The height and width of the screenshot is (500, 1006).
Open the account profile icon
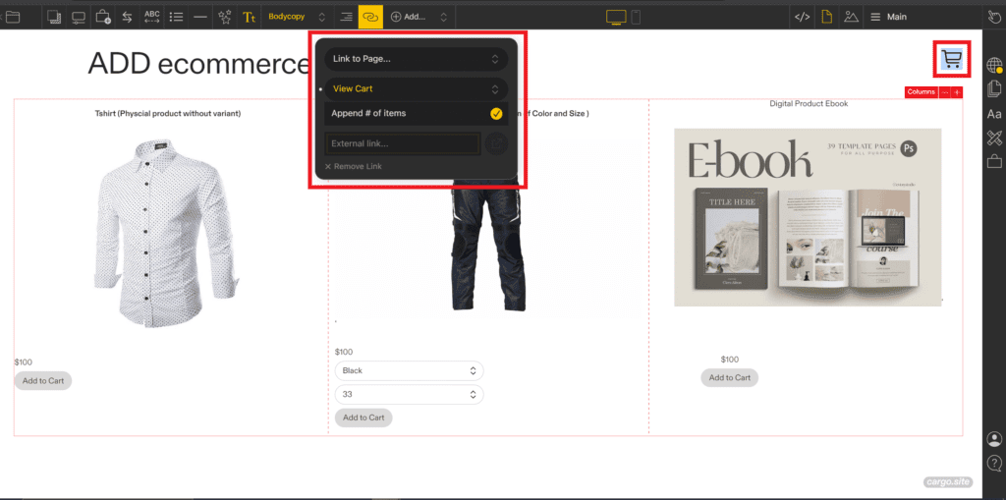point(994,439)
